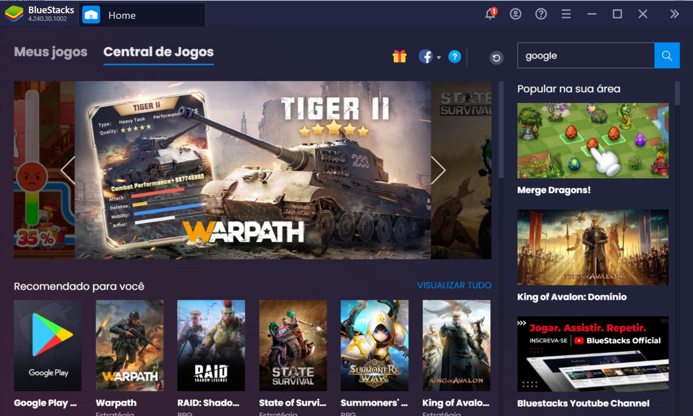This screenshot has width=693, height=416.
Task: Open the Merge Dragons! thumbnail
Action: [x=593, y=141]
